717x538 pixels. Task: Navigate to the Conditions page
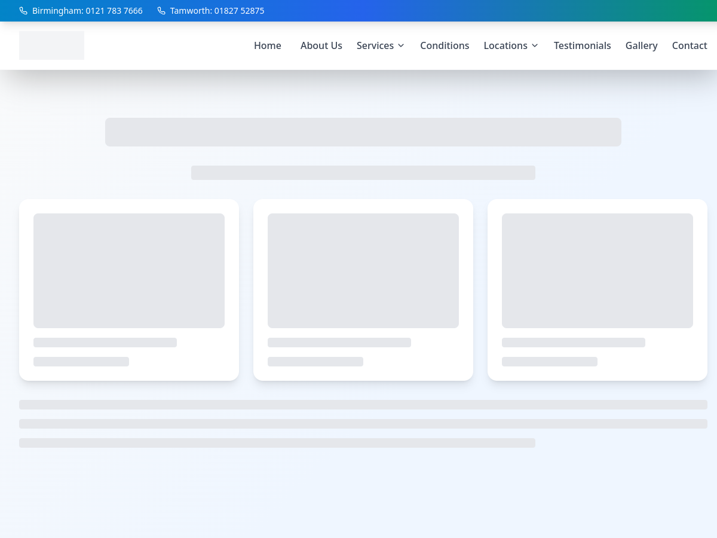445,45
